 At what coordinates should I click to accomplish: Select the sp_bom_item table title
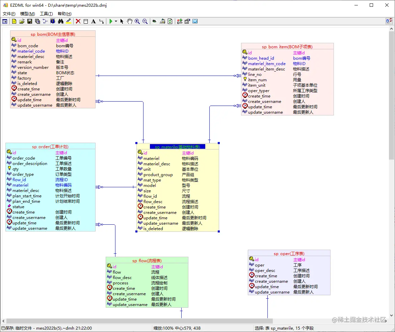287,47
